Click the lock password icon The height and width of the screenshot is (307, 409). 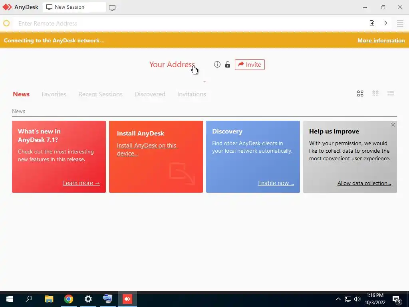[x=227, y=64]
